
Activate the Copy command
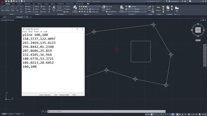pyautogui.click(x=28, y=9)
